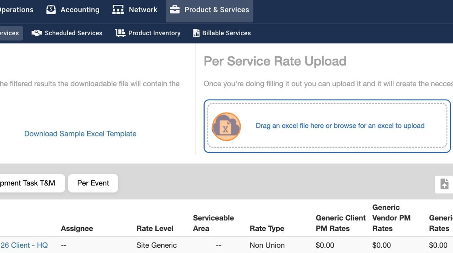Sort by Rate Level column header

point(155,228)
